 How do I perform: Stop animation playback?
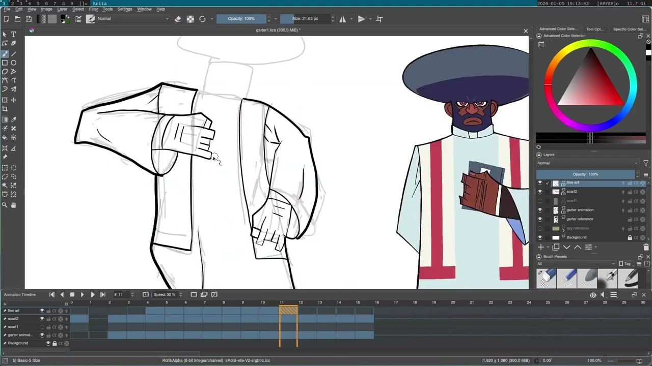(72, 294)
